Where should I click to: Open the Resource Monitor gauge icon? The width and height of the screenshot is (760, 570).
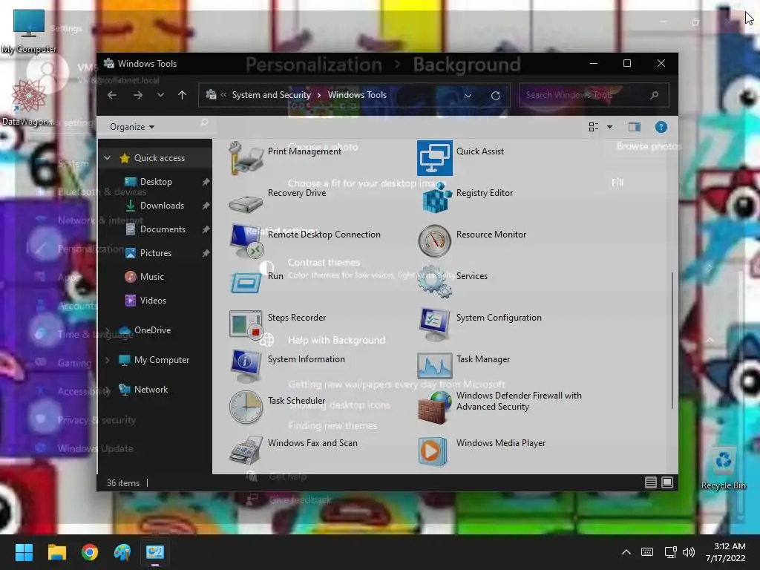click(435, 241)
